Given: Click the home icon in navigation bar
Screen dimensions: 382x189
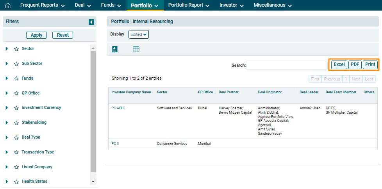Looking at the screenshot, I should [8, 5].
